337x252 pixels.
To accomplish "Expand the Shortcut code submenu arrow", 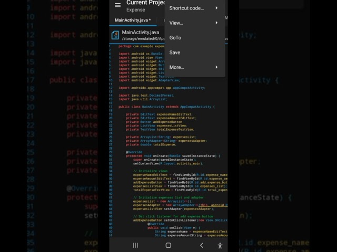I will coord(216,8).
